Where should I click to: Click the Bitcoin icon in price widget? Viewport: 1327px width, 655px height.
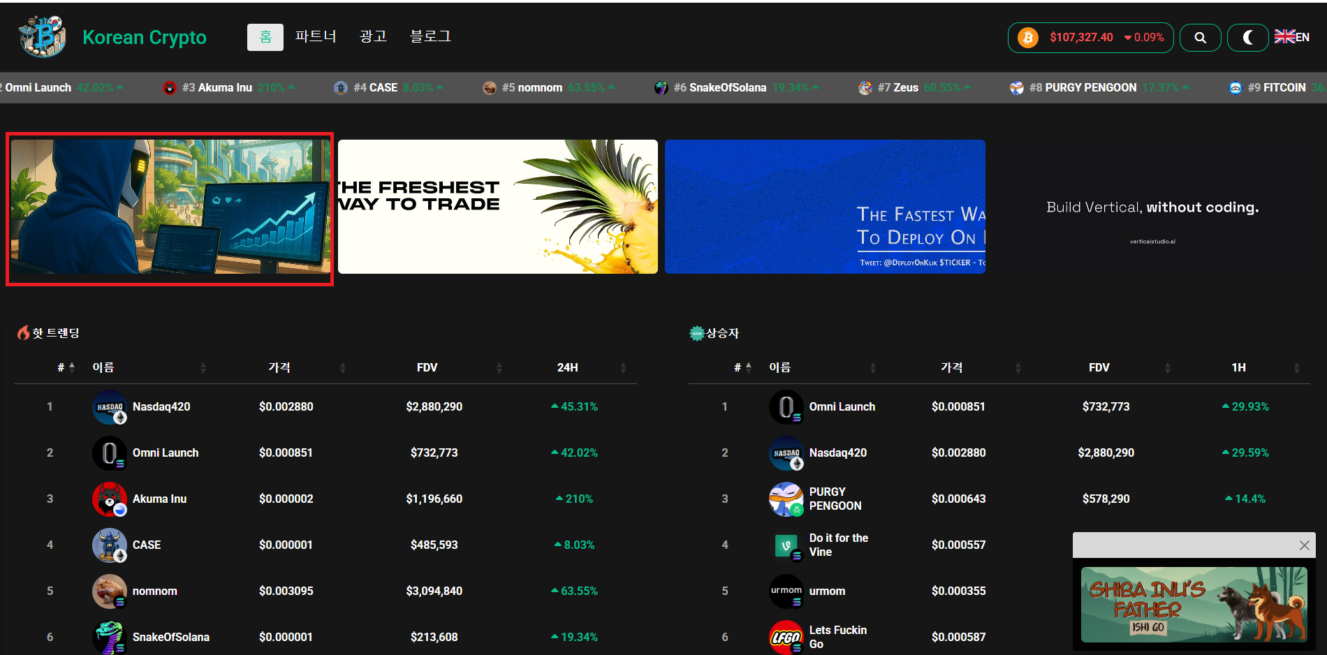pos(1027,38)
